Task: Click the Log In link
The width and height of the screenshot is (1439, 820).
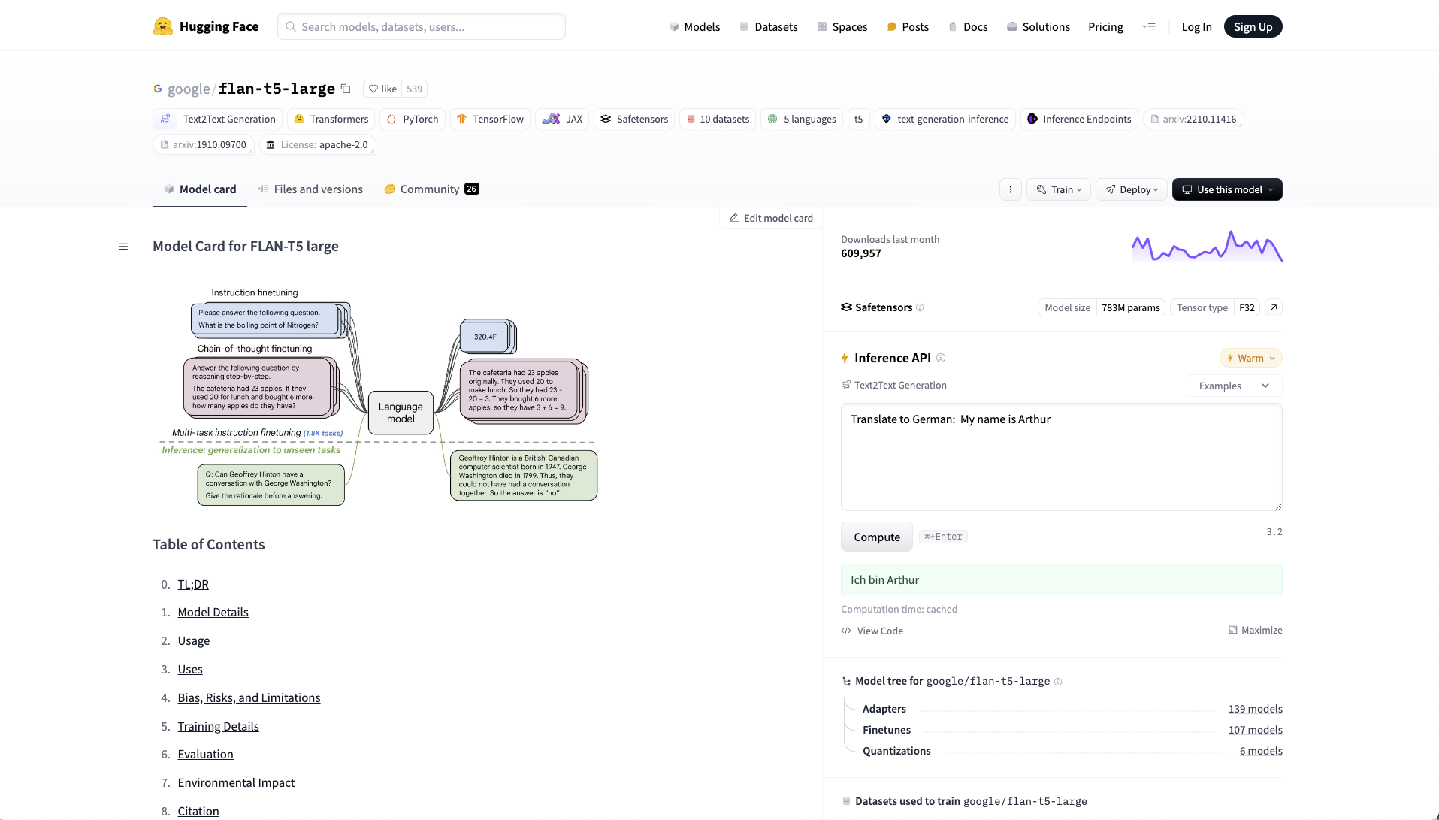Action: (x=1196, y=26)
